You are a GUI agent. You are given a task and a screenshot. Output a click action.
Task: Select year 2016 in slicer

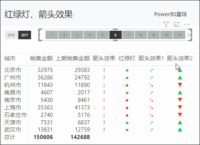(11, 35)
